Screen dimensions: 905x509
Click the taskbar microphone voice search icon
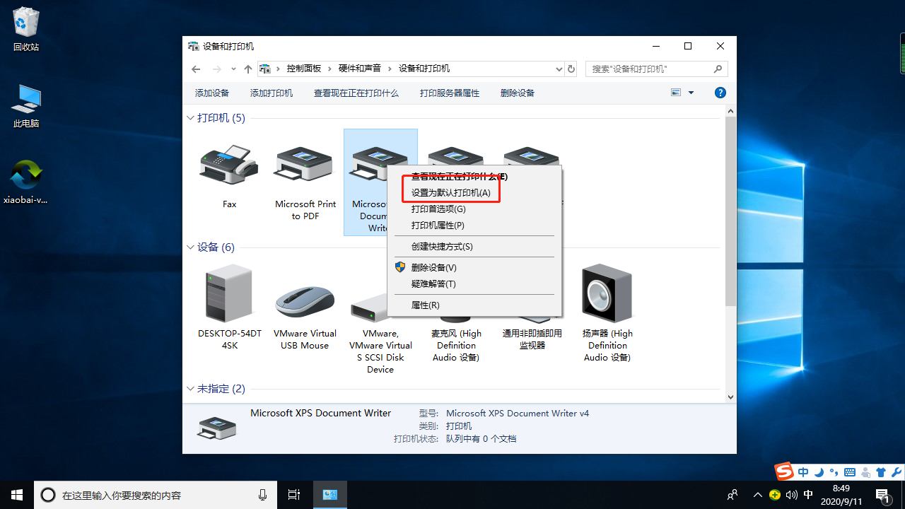click(263, 495)
